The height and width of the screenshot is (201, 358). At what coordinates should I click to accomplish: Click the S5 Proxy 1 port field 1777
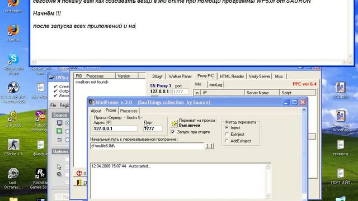(180, 92)
